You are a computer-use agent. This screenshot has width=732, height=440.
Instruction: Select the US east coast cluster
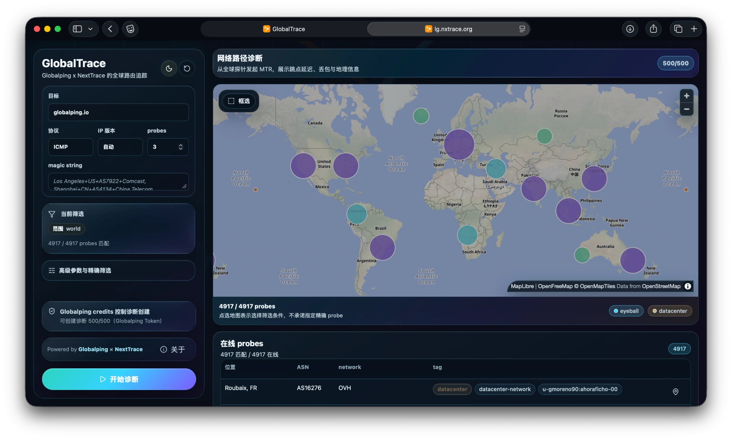346,166
